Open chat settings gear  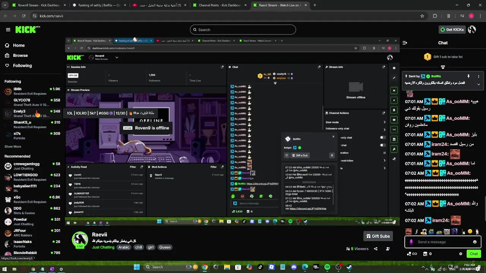pos(461,254)
